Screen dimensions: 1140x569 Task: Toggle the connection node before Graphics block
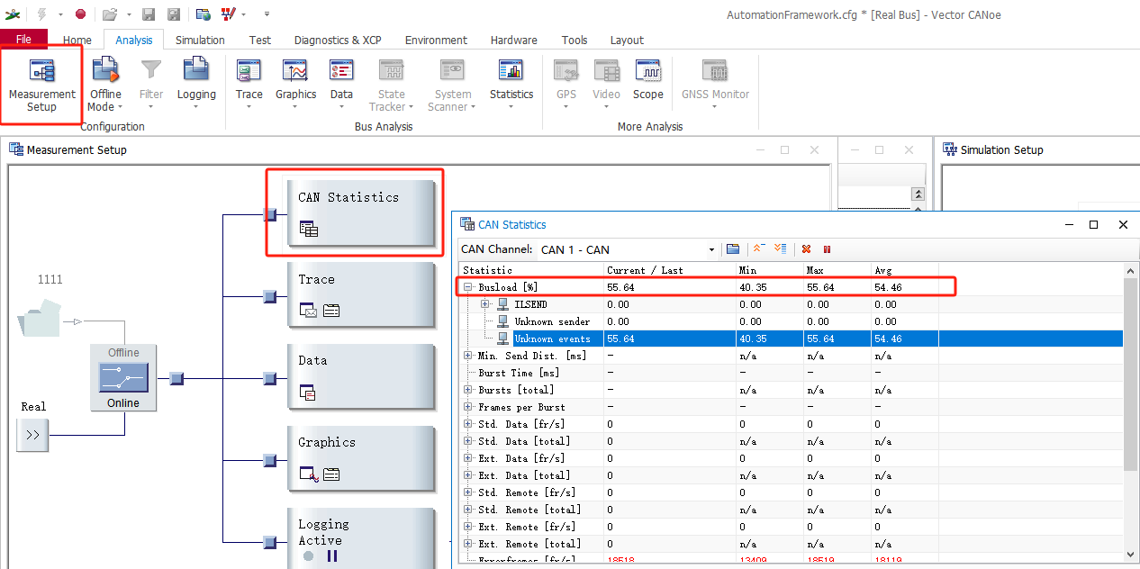[269, 460]
